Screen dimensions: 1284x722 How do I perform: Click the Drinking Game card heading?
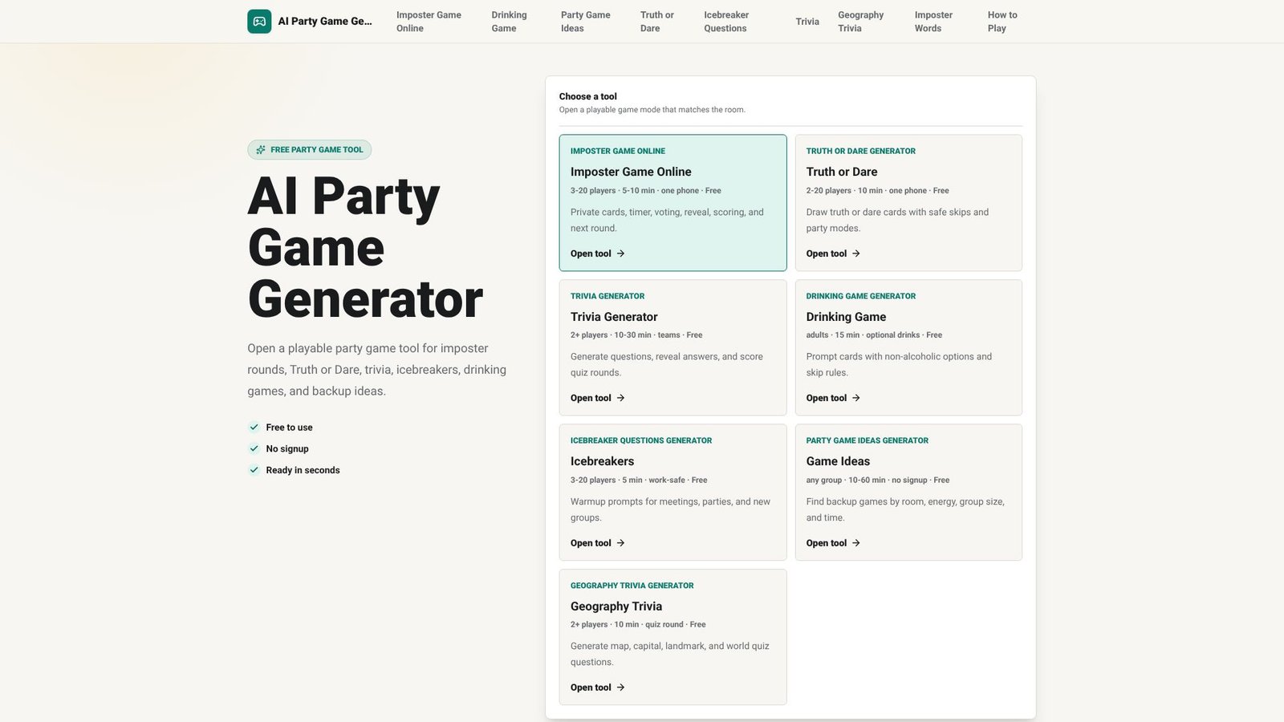pyautogui.click(x=846, y=317)
